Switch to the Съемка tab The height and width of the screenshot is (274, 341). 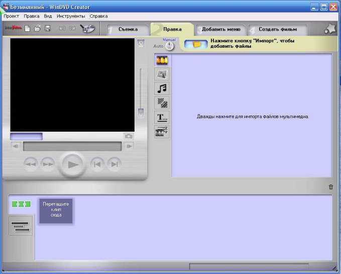click(x=128, y=29)
